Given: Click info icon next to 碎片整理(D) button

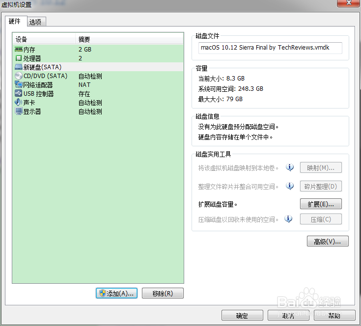Looking at the screenshot, I should click(290, 186).
